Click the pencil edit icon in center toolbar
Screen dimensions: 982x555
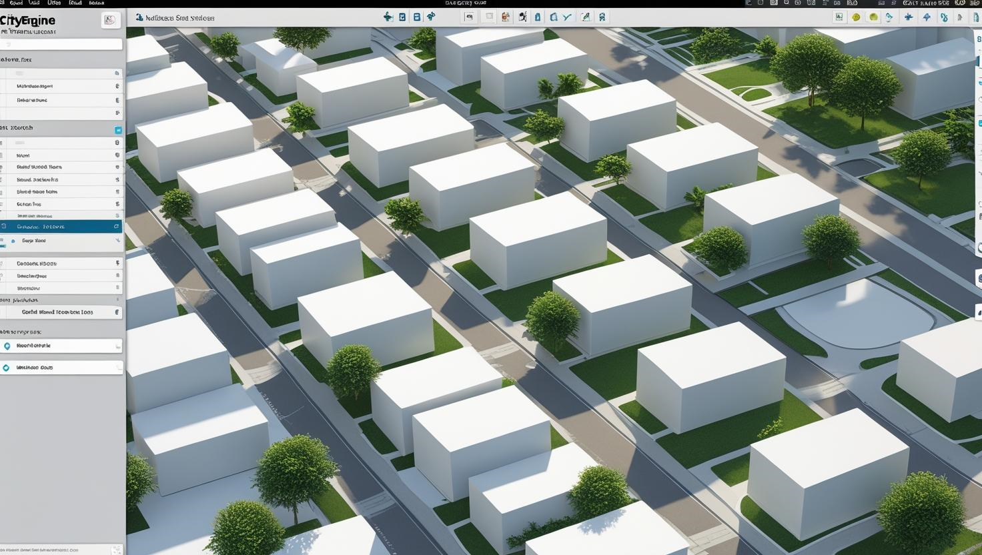point(585,17)
